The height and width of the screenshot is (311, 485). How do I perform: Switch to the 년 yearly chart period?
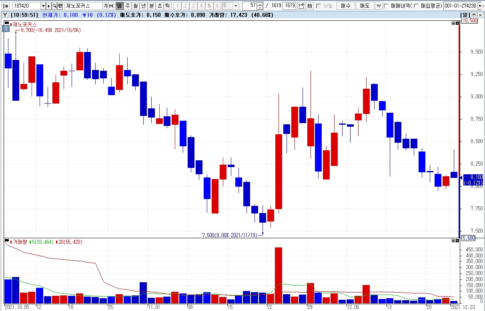pos(143,6)
